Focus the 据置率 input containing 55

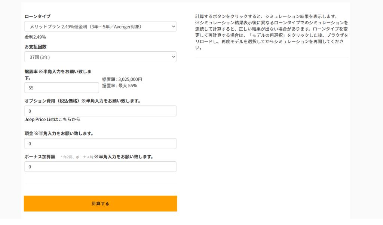coord(62,88)
